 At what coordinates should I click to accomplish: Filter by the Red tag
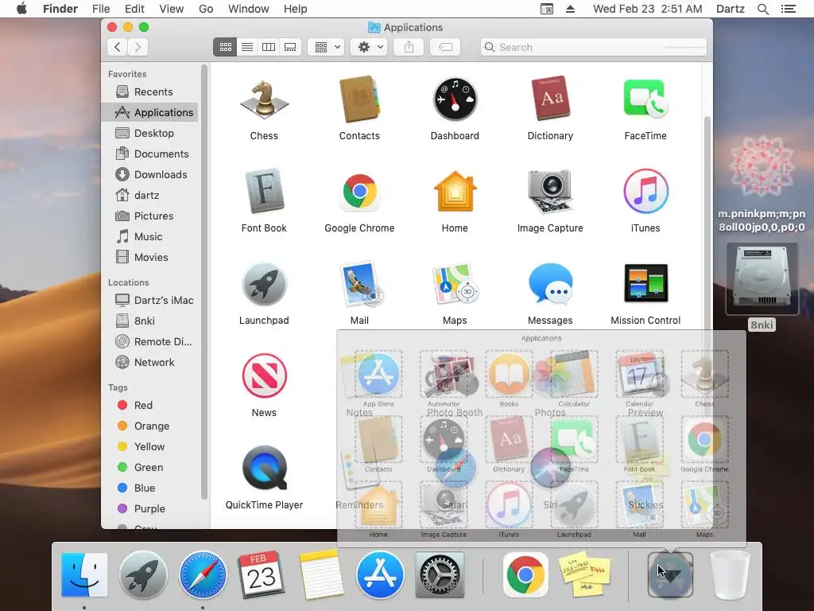(149, 405)
